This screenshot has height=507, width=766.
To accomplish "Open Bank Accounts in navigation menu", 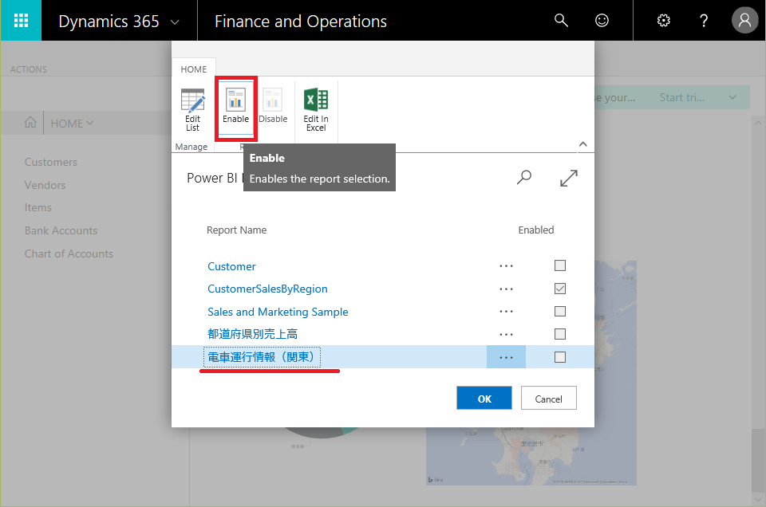I will point(61,230).
